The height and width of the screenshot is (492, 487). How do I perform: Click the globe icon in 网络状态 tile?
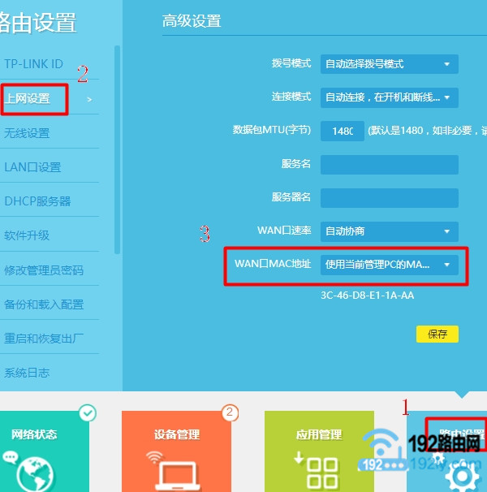click(x=33, y=473)
